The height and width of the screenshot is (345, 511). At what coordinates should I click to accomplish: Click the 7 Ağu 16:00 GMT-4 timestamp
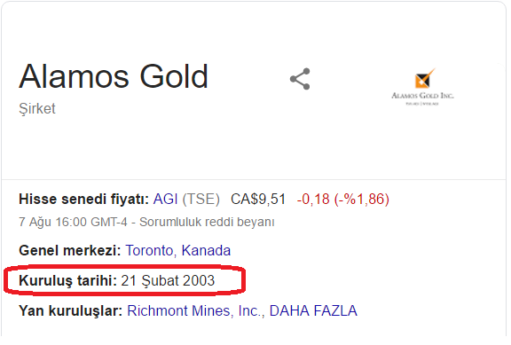[x=73, y=223]
